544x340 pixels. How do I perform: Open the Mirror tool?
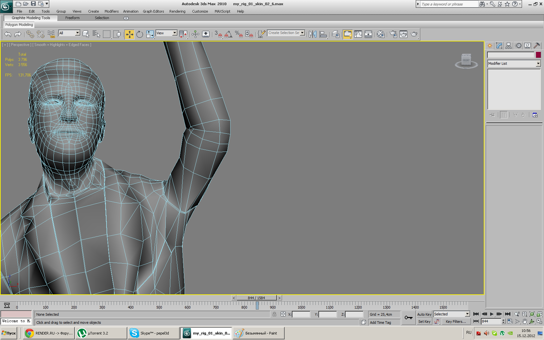tap(312, 34)
